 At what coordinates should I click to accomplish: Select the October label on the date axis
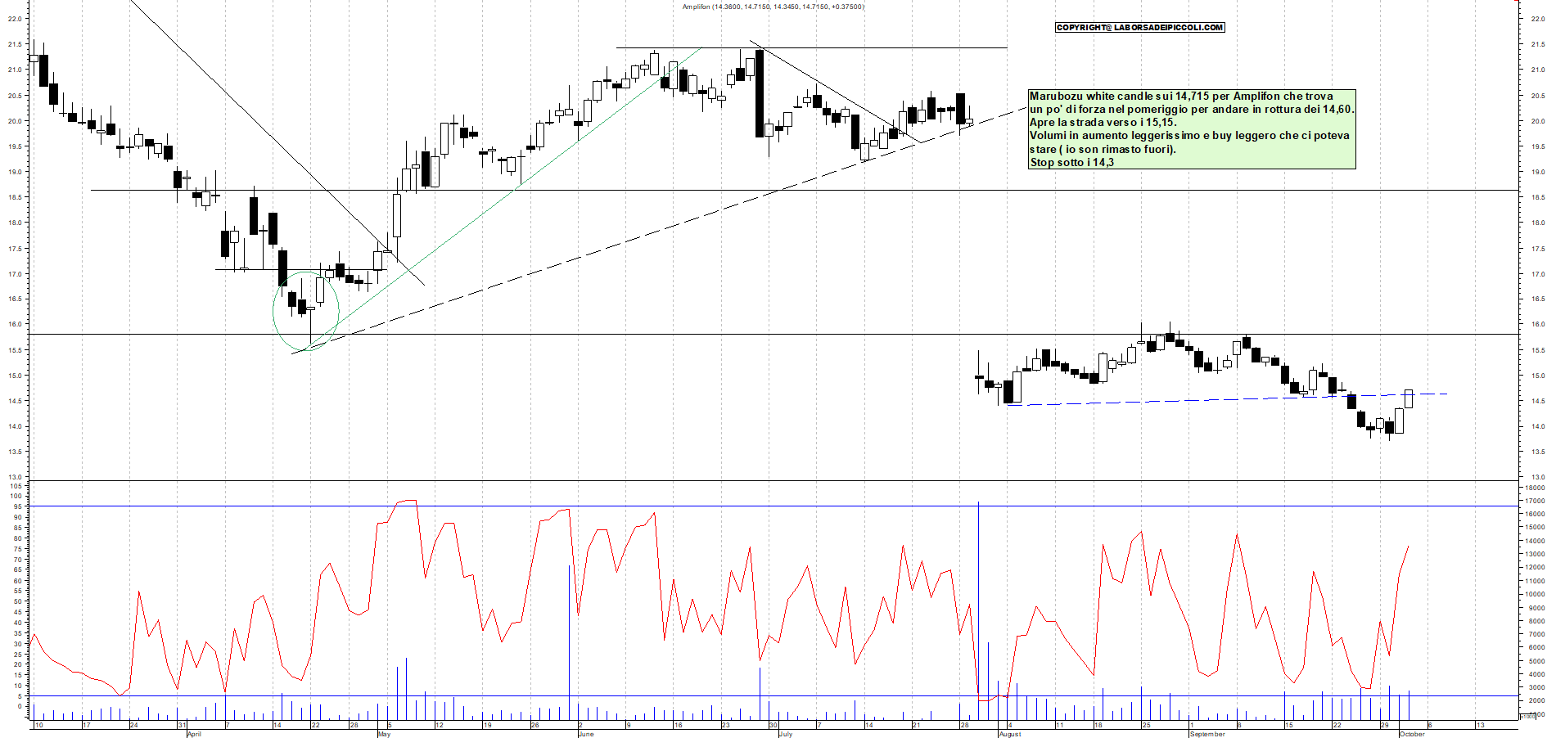click(x=1412, y=734)
